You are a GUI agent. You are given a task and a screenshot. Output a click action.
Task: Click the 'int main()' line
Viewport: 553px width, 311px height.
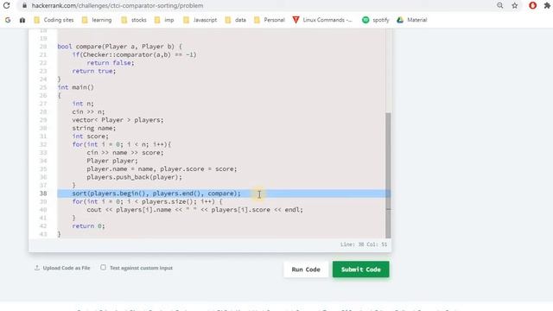click(x=76, y=87)
